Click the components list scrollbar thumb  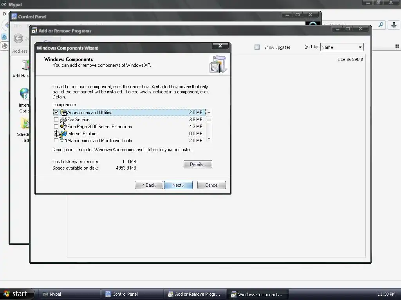tap(209, 120)
